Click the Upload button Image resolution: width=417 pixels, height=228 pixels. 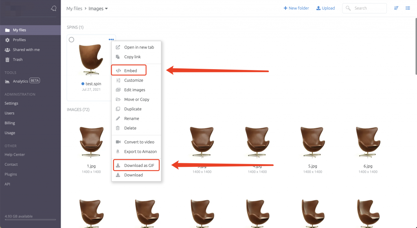click(x=325, y=8)
